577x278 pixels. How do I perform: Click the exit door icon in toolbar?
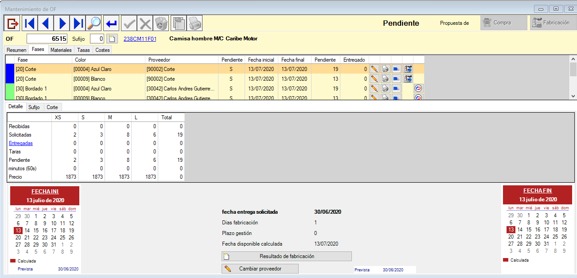(x=13, y=23)
